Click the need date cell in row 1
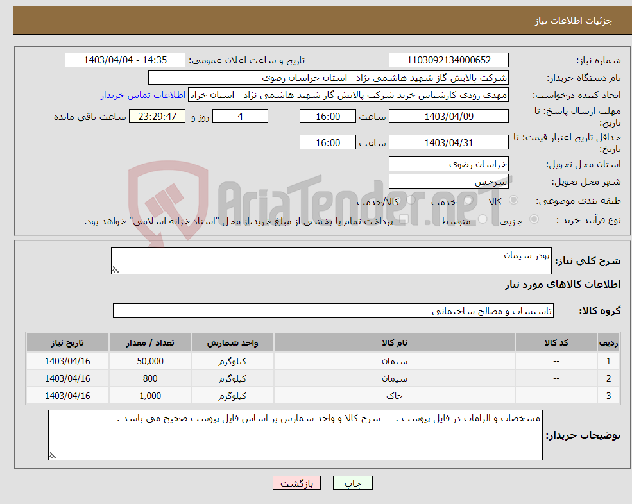The height and width of the screenshot is (504, 632). (68, 361)
